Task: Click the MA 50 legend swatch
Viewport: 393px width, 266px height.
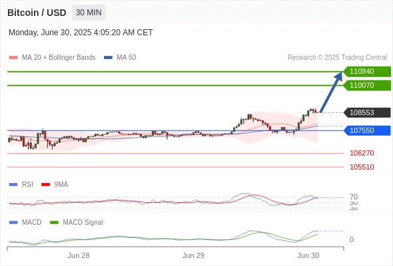Action: pyautogui.click(x=108, y=58)
